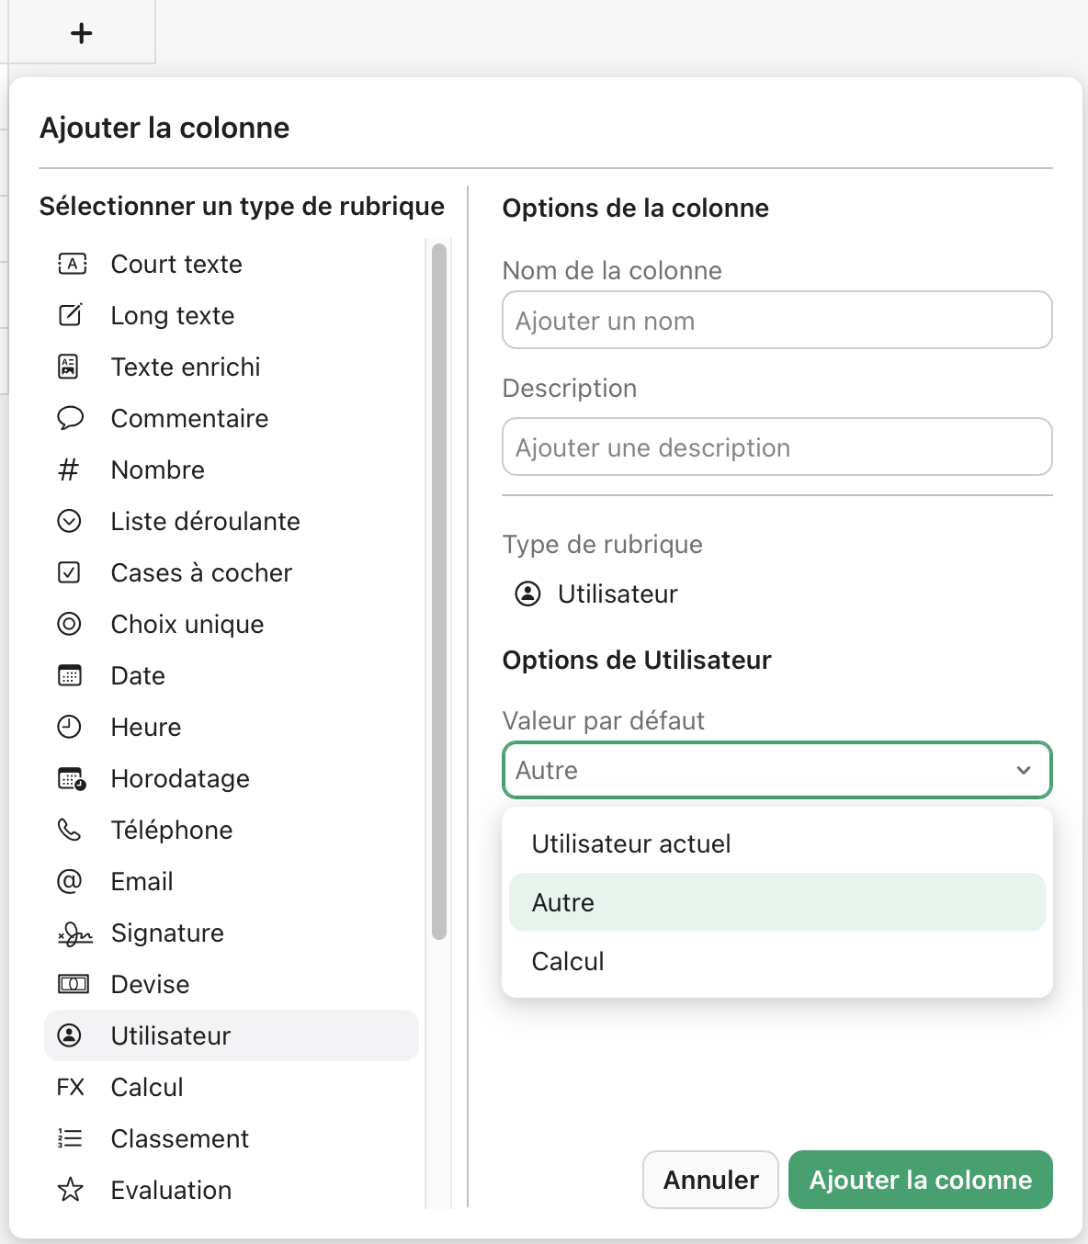The image size is (1088, 1244).
Task: Pick the Evaluation star icon
Action: click(70, 1191)
